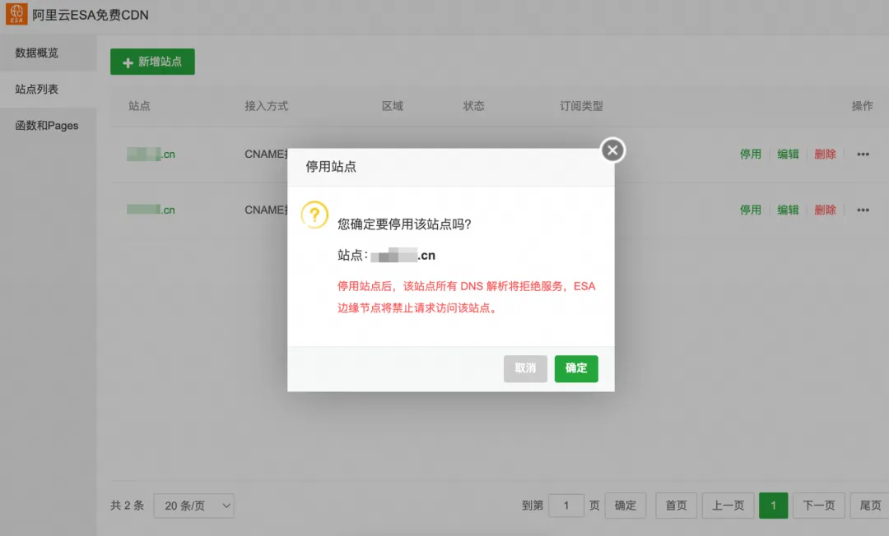Click 删除 for the second site row
This screenshot has width=889, height=536.
point(825,210)
